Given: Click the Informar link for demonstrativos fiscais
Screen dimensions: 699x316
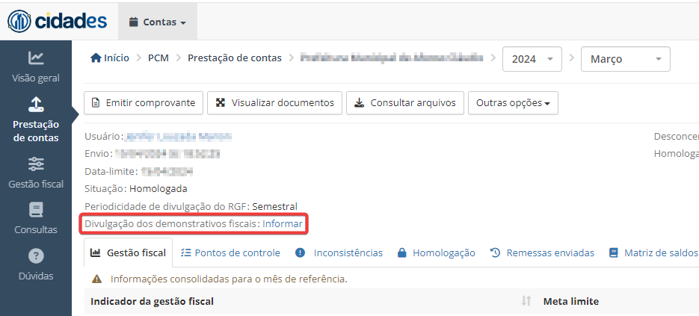Looking at the screenshot, I should (283, 224).
